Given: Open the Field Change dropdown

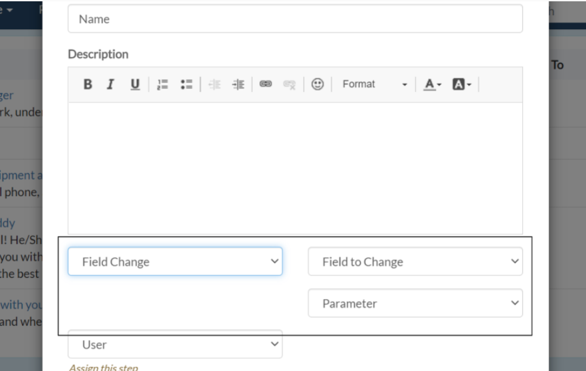Looking at the screenshot, I should click(175, 261).
